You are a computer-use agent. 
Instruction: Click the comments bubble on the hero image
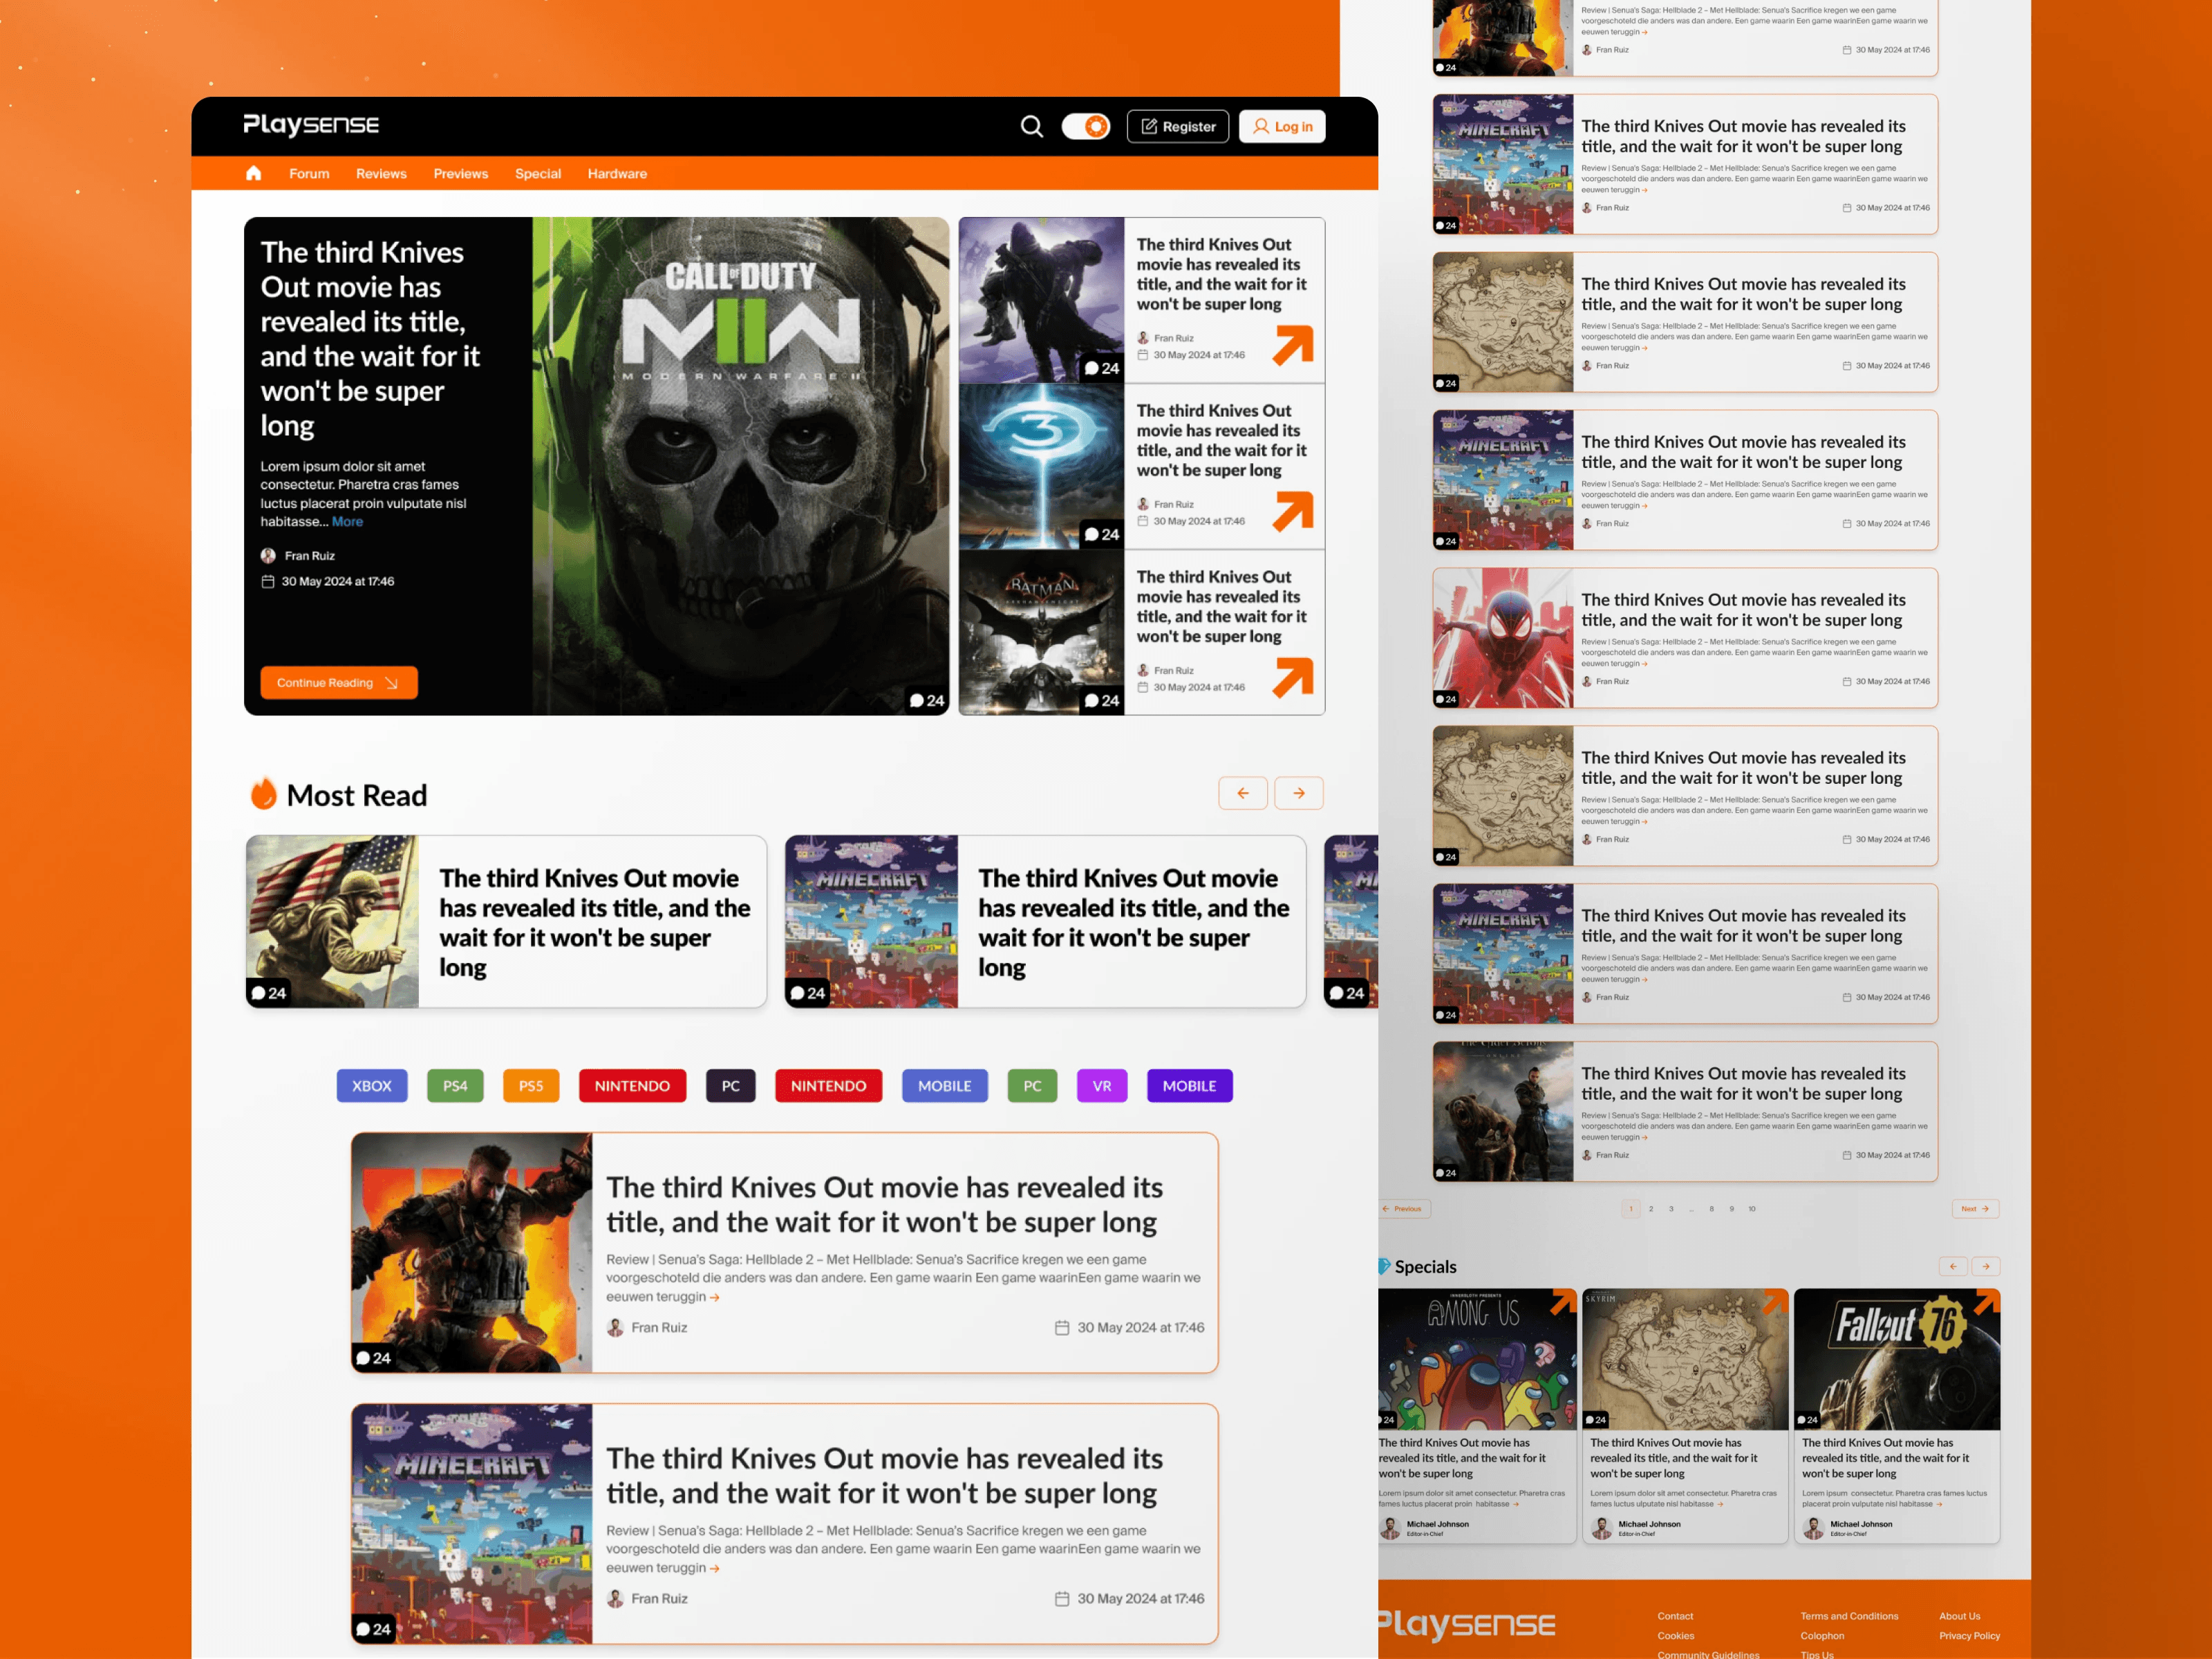click(x=926, y=701)
